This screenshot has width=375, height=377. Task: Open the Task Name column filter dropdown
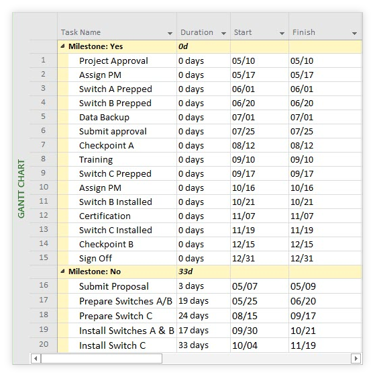(x=170, y=33)
